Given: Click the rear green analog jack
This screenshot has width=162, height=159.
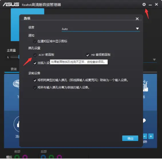Looking at the screenshot, I should coord(51,157).
